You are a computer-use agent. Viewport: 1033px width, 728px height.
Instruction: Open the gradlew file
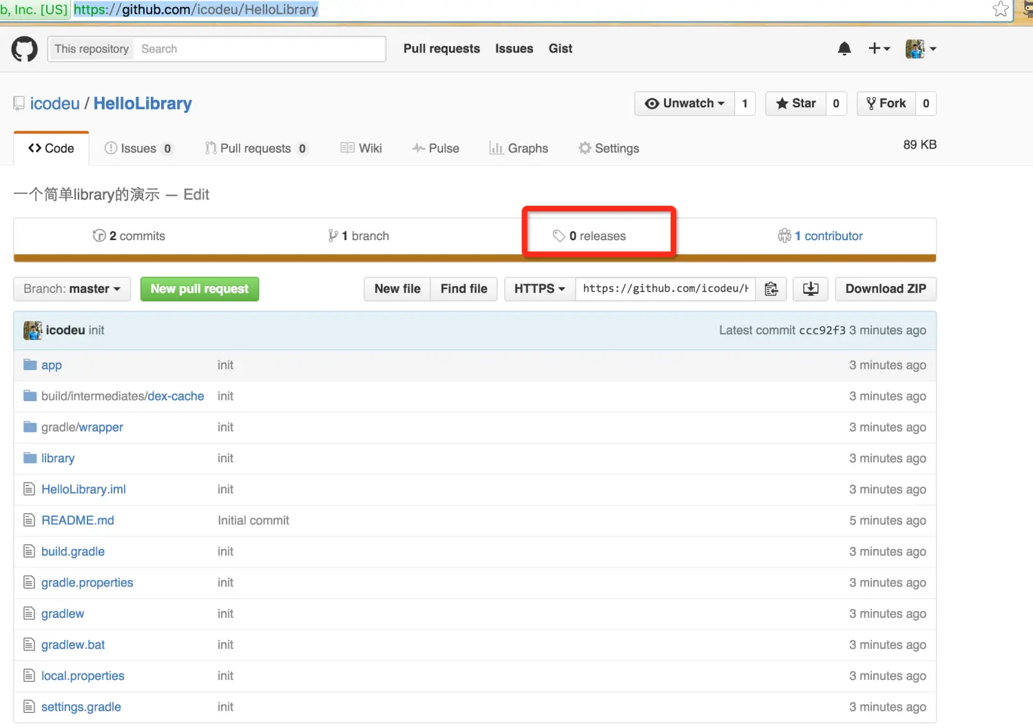click(63, 614)
